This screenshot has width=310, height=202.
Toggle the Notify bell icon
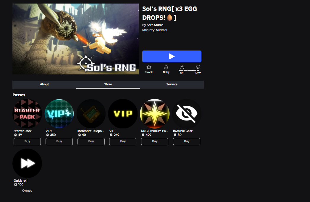166,67
